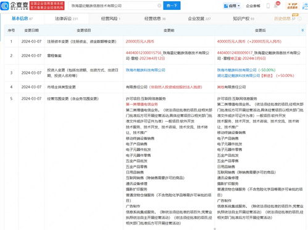Switch to the 历史信息 tab
The width and height of the screenshot is (308, 230).
[x=285, y=18]
